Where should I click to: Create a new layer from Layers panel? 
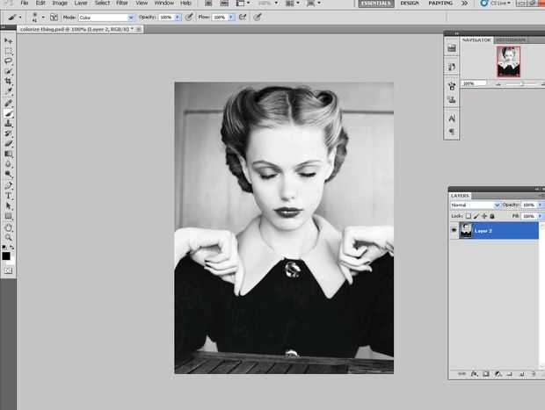click(x=521, y=374)
